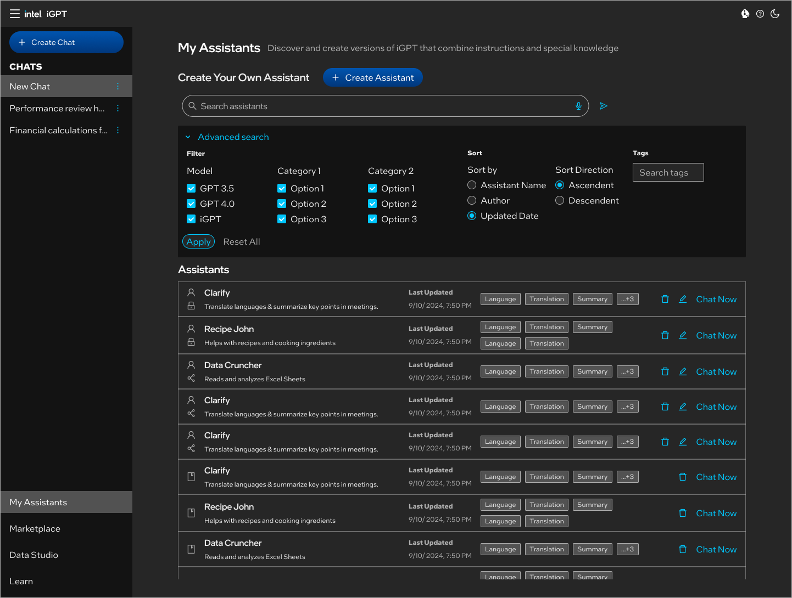
Task: Edit the Data Cruncher assistant with pencil icon
Action: pos(683,371)
